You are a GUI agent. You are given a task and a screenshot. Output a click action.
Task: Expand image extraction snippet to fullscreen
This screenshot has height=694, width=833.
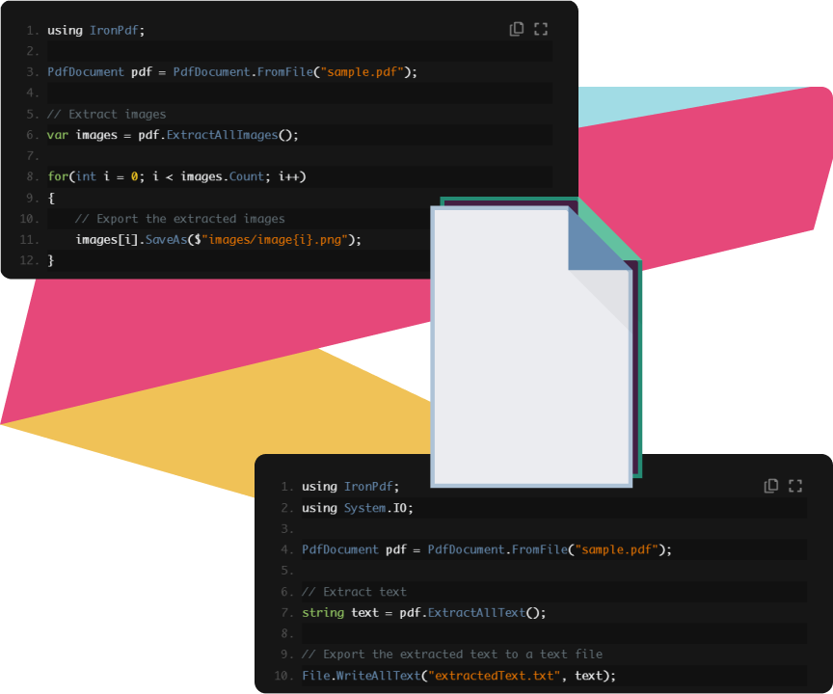[541, 29]
